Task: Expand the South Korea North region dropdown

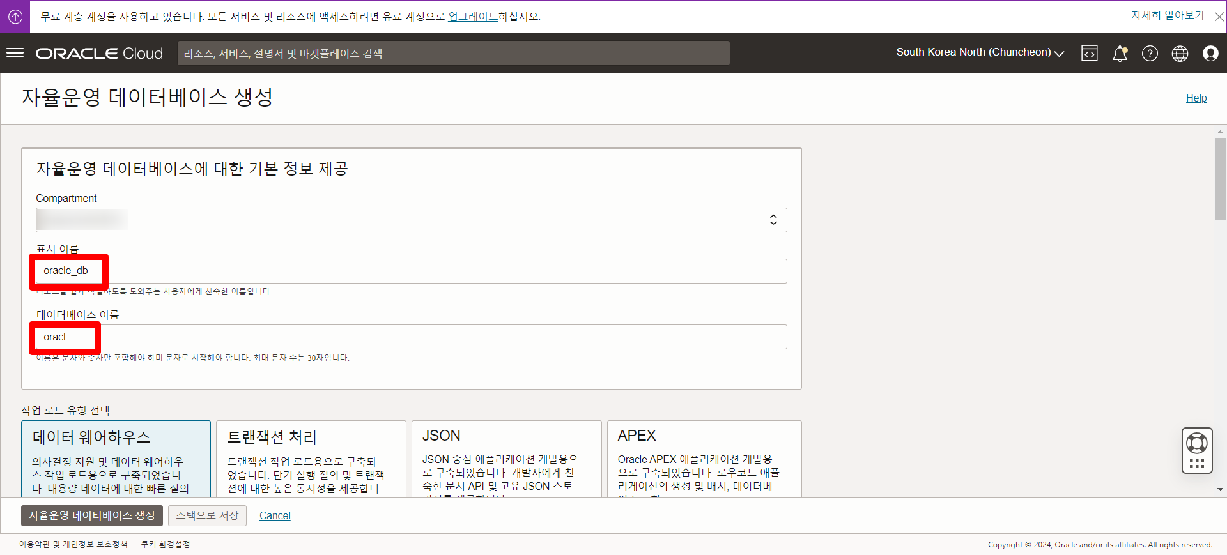Action: click(x=980, y=52)
